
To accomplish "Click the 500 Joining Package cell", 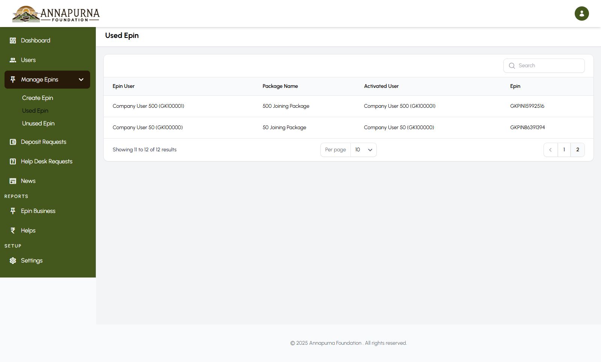I will point(286,106).
